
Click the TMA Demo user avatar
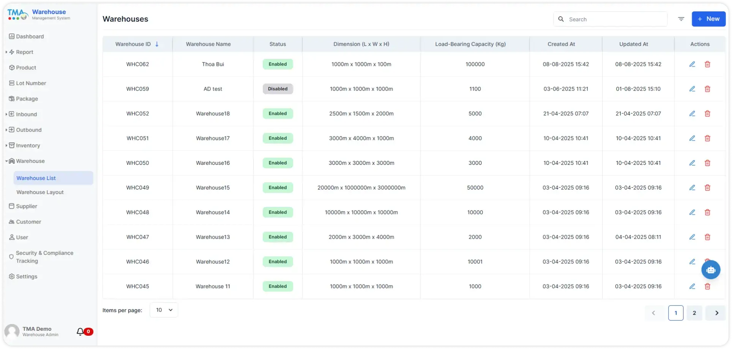[12, 332]
